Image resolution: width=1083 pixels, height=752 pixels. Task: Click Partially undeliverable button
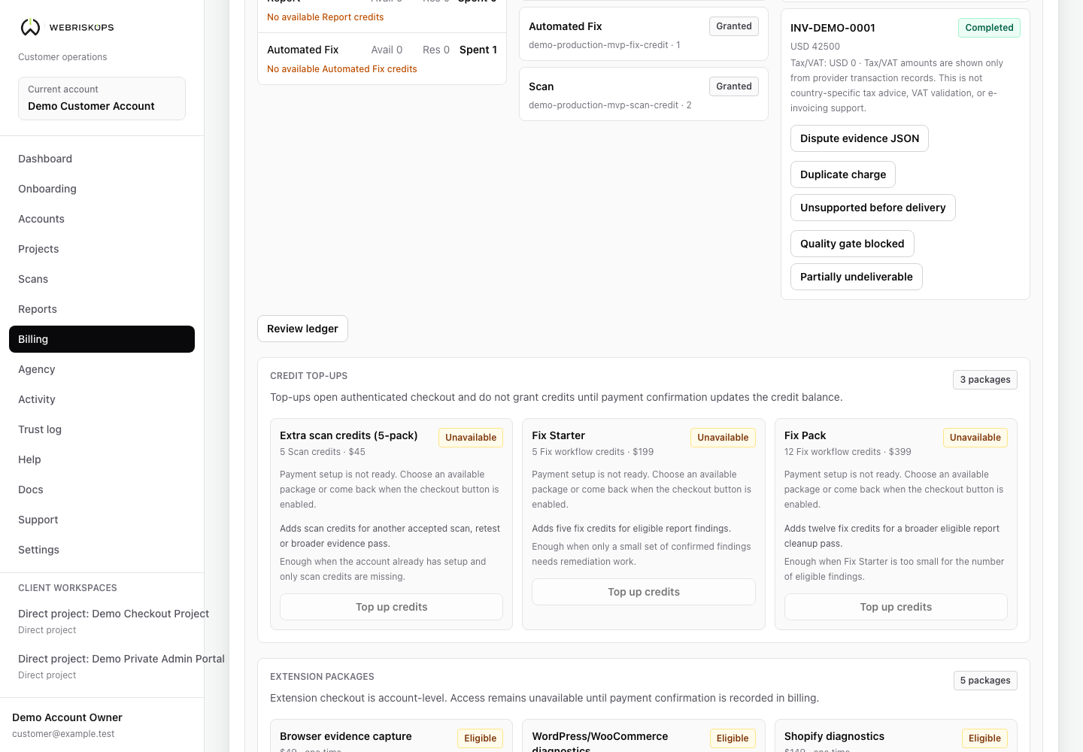tap(857, 277)
